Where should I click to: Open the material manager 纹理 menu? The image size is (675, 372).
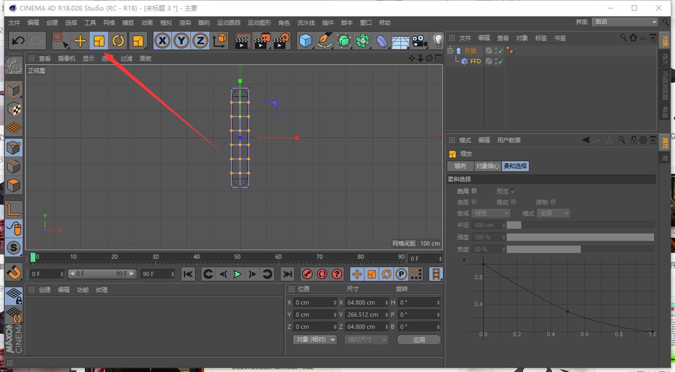click(102, 290)
